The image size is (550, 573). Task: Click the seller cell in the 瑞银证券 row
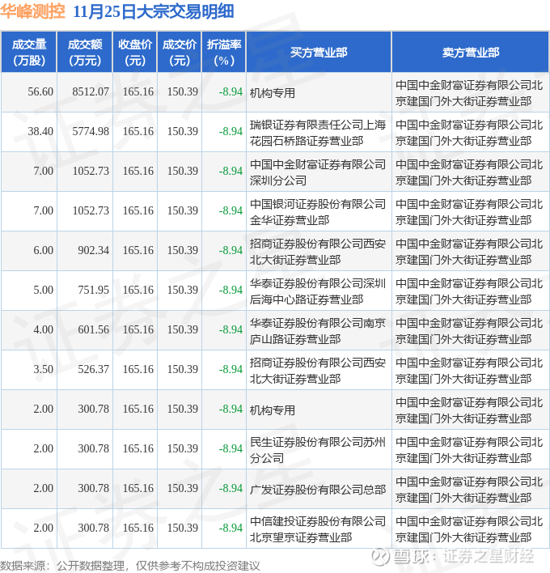[469, 133]
